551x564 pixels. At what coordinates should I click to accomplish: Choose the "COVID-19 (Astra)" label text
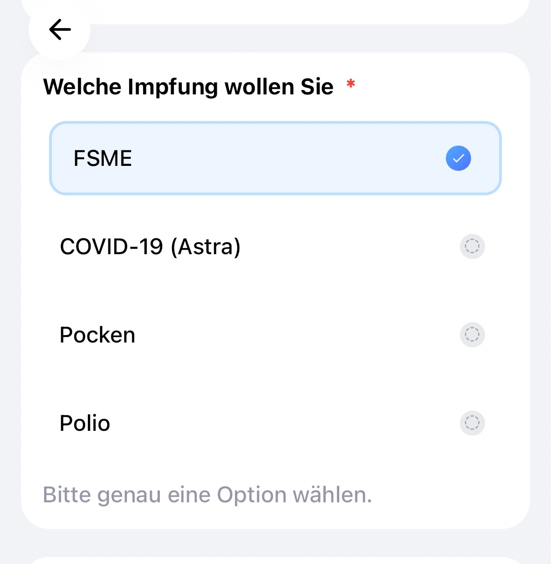point(150,247)
